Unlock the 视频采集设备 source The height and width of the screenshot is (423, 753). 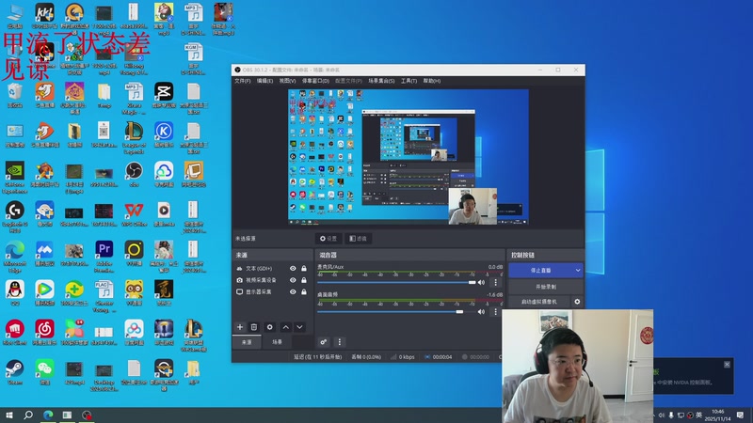[304, 280]
